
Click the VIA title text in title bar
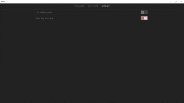pyautogui.click(x=4, y=2)
